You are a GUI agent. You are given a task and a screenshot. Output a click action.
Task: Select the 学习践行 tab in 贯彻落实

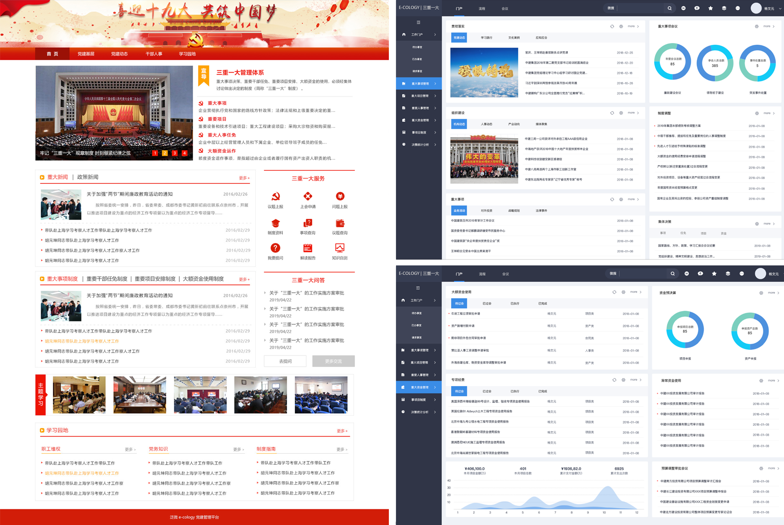click(x=487, y=38)
